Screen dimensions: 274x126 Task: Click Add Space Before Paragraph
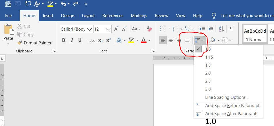point(233,106)
